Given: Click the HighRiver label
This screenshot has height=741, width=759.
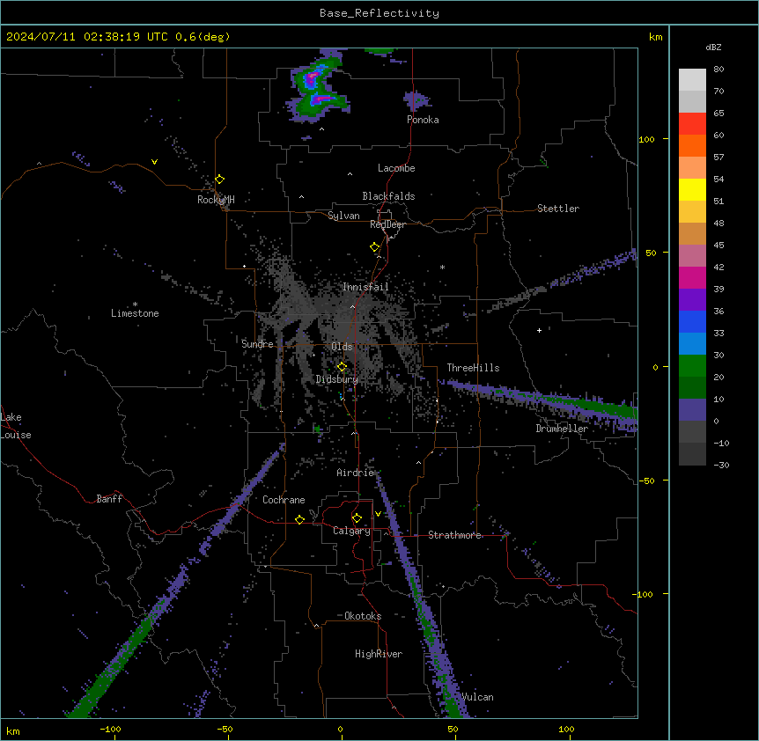Looking at the screenshot, I should (379, 654).
